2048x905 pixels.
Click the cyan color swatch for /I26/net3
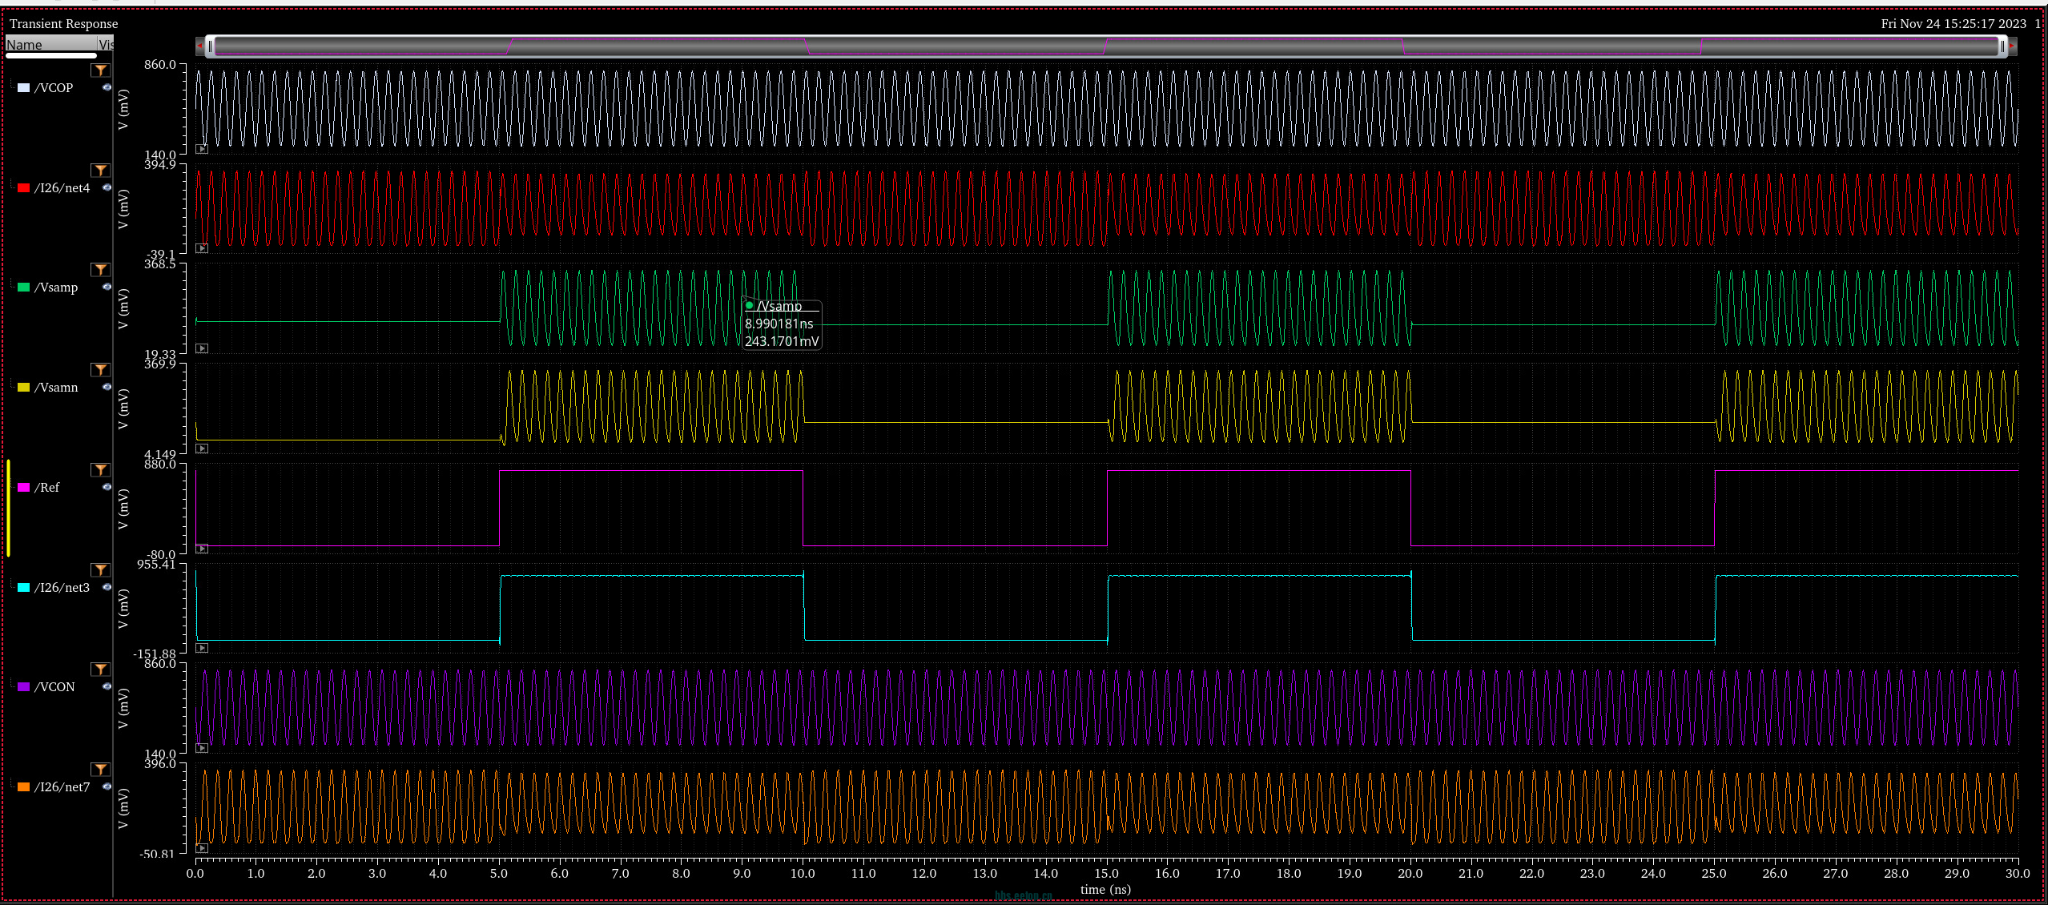[x=24, y=588]
